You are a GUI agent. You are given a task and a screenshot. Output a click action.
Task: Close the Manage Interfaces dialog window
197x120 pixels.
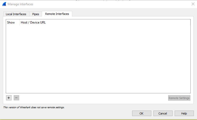pyautogui.click(x=193, y=4)
